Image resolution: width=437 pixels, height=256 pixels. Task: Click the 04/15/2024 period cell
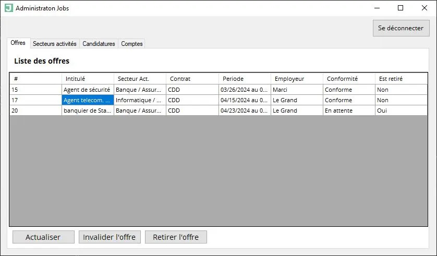tap(245, 100)
